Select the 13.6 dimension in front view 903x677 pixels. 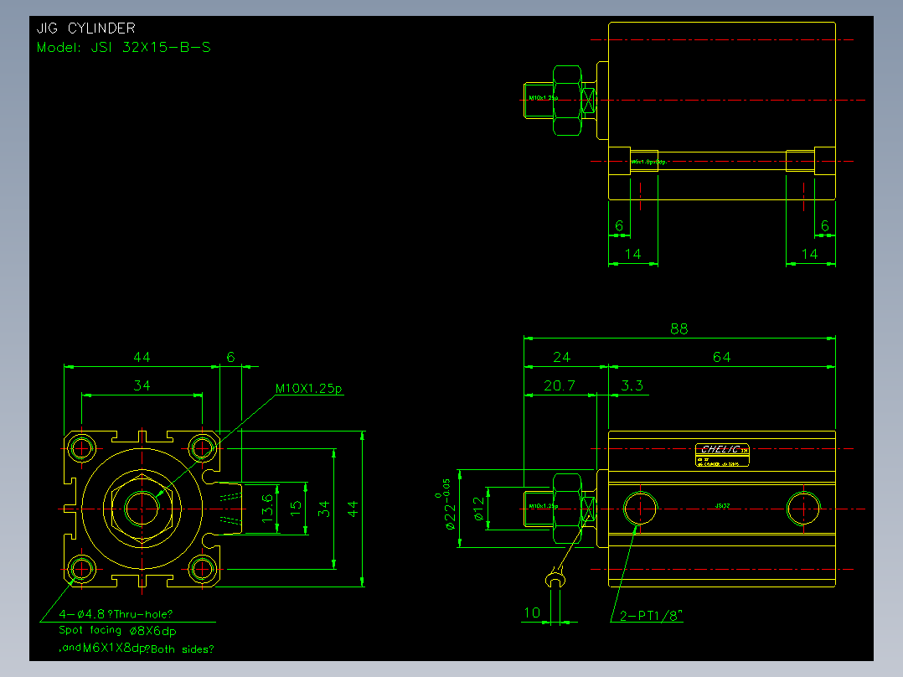268,509
